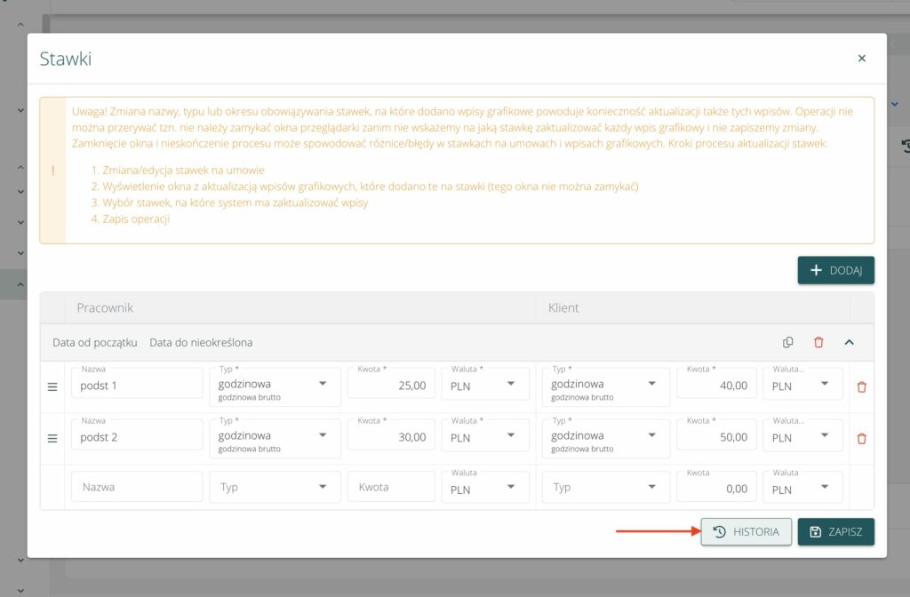Click drag handle icon of podst 1 row
This screenshot has height=597, width=910.
click(52, 387)
